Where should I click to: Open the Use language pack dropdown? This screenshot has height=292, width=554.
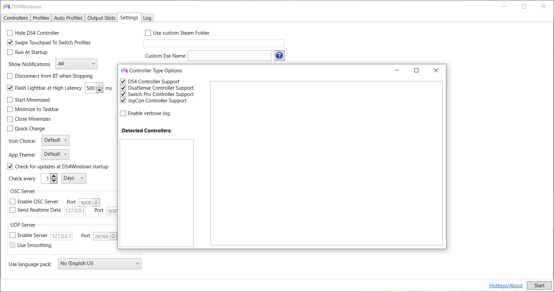pyautogui.click(x=100, y=264)
